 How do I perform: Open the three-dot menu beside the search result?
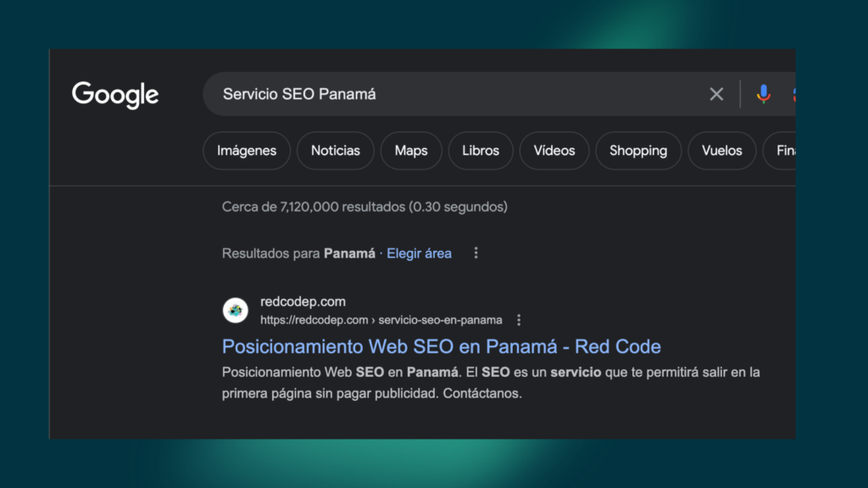pyautogui.click(x=518, y=320)
